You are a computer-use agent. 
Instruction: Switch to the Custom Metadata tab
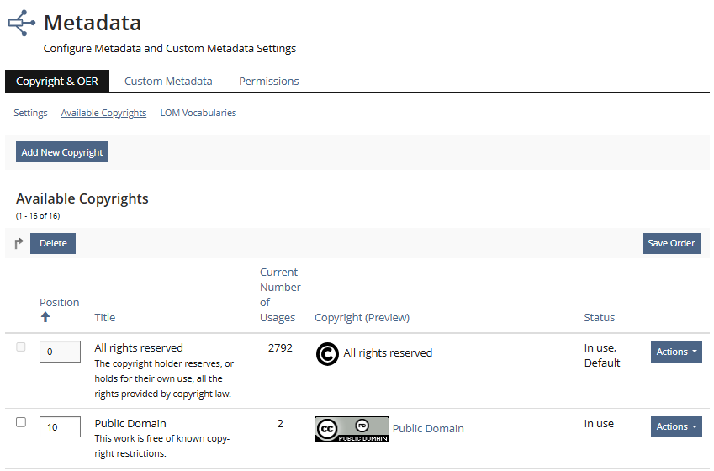coord(168,82)
